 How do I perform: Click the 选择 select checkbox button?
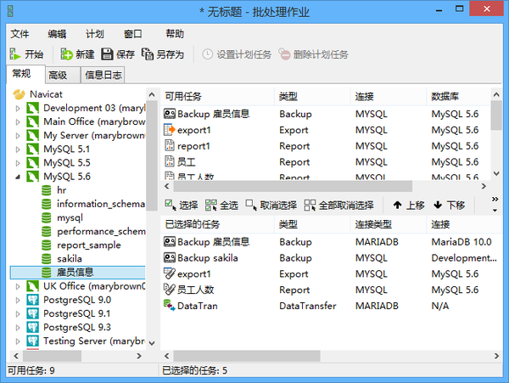182,205
